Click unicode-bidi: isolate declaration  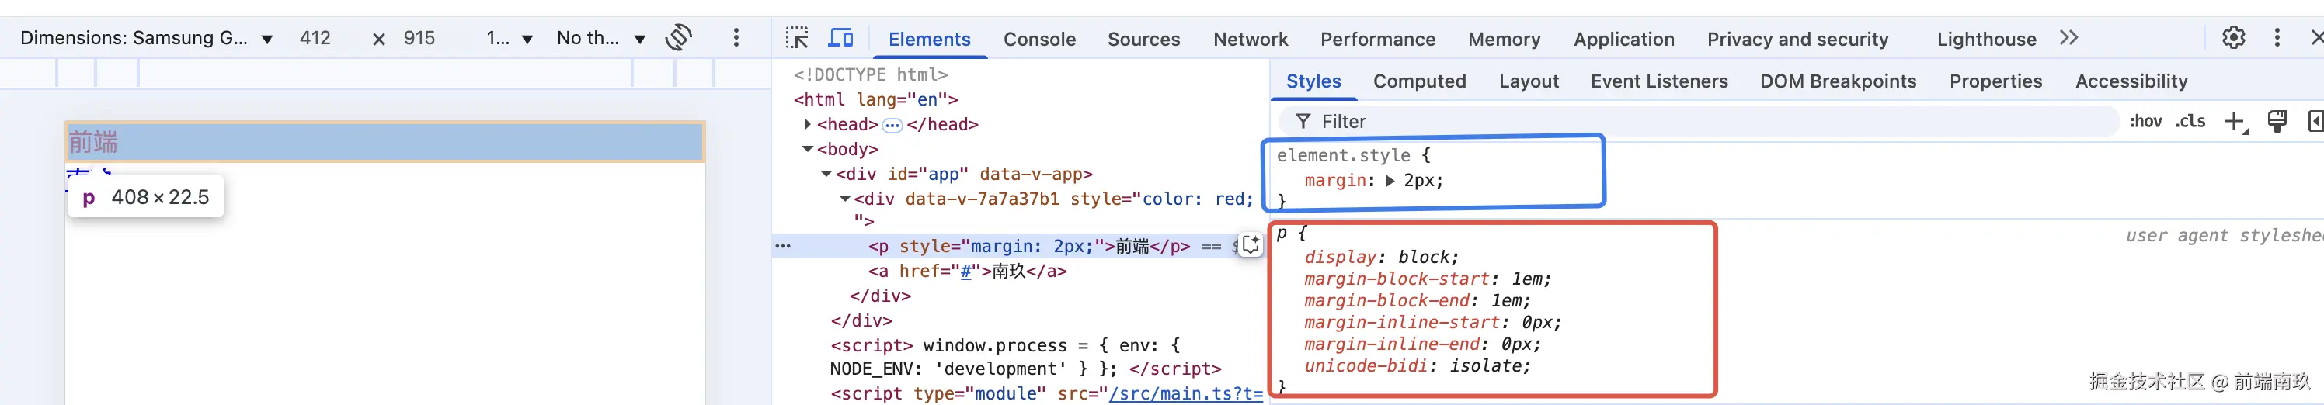pyautogui.click(x=1418, y=365)
